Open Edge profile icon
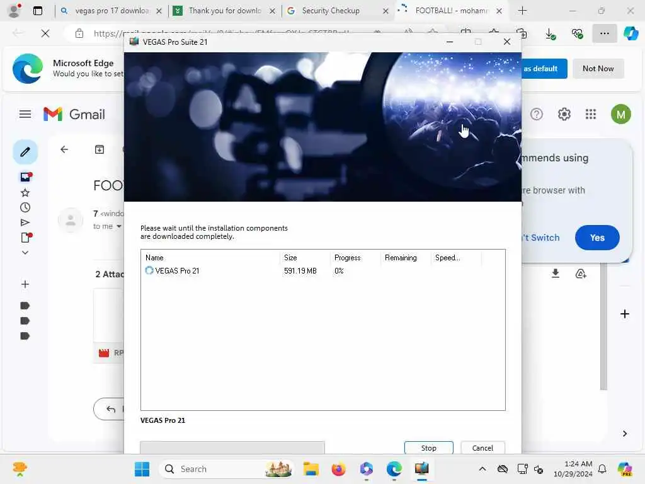645x484 pixels. (x=14, y=11)
